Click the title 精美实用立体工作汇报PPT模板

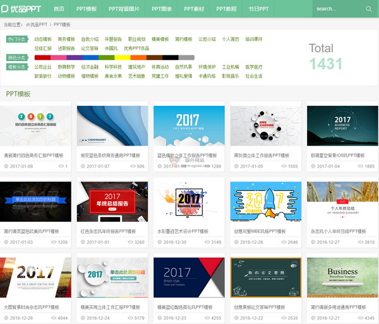[x=111, y=307]
